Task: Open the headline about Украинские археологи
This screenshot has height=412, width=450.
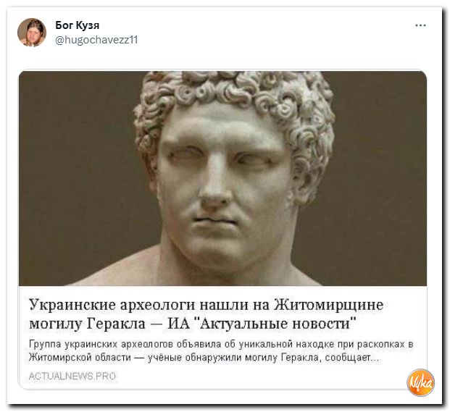Action: click(206, 314)
